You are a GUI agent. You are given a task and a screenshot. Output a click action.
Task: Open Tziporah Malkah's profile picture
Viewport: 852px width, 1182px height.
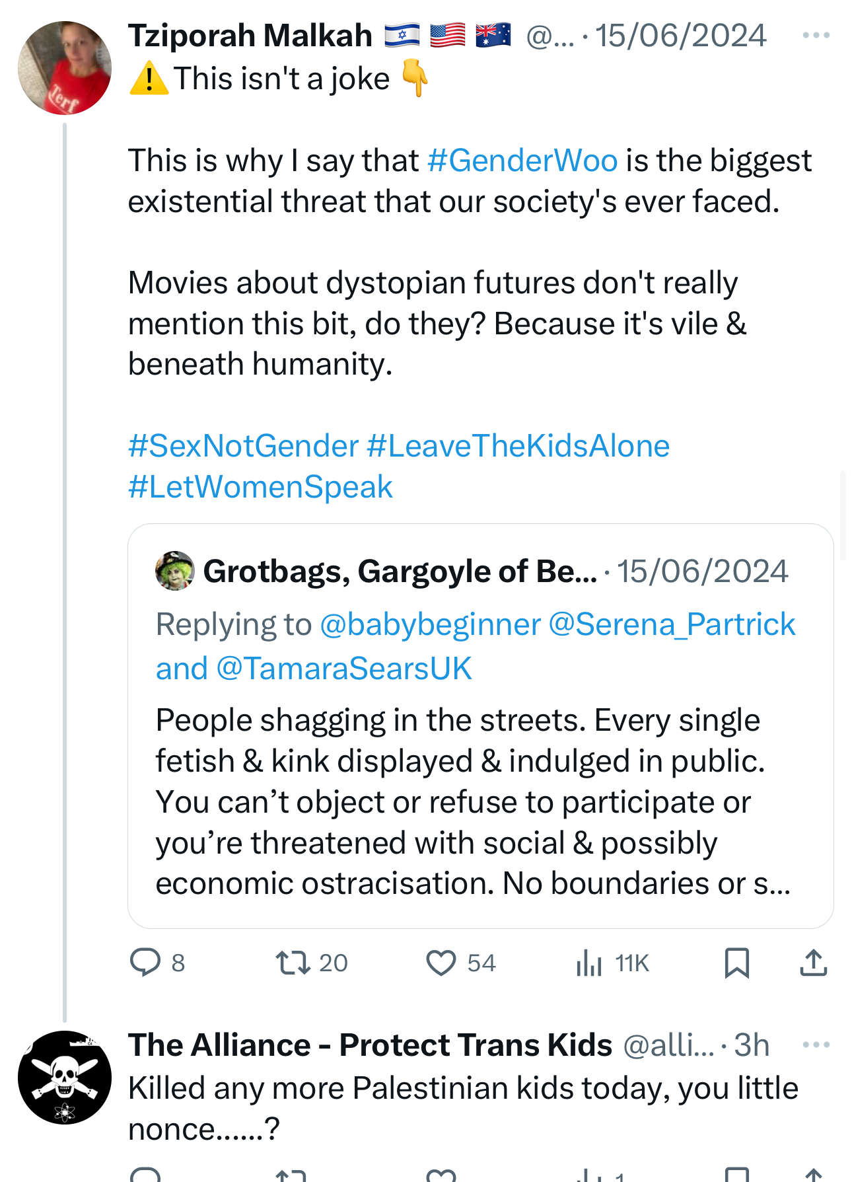pos(65,68)
